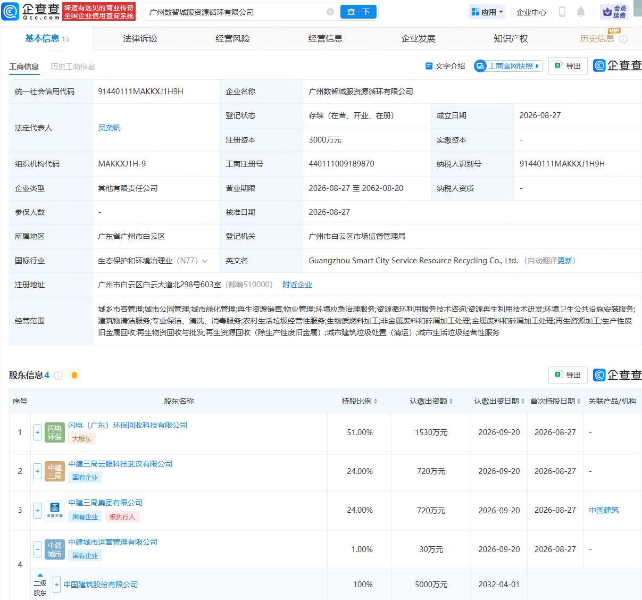The width and height of the screenshot is (642, 600).
Task: Click 中建三局集团 logo thumbnail in row 3
Action: (x=55, y=510)
